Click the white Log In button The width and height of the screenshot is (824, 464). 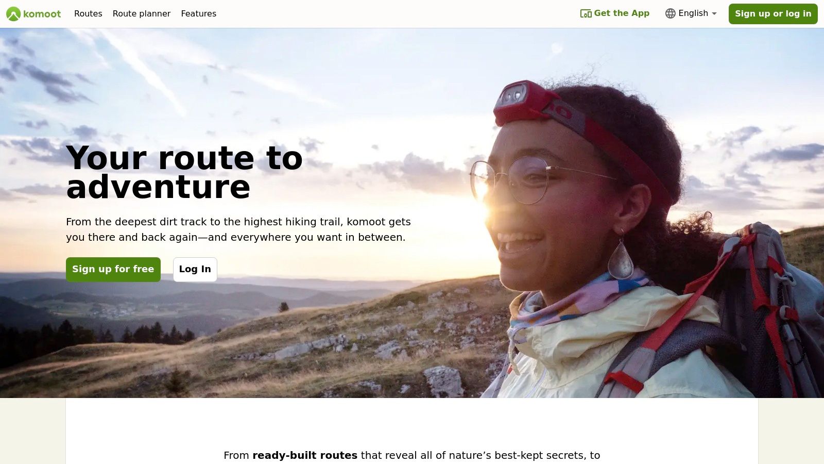195,270
